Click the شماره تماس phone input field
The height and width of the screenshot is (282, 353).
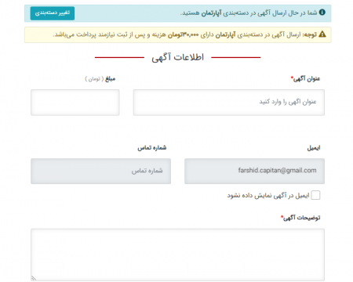[x=100, y=171]
